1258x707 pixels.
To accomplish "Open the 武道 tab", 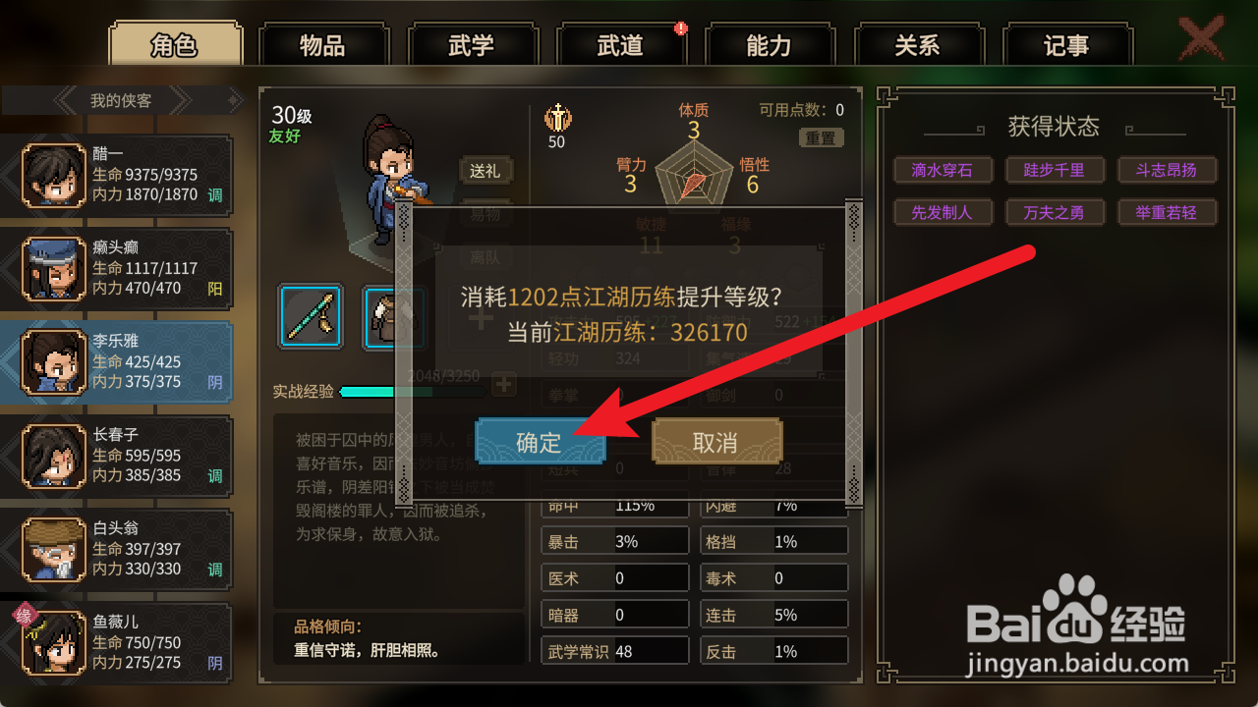I will pyautogui.click(x=620, y=45).
